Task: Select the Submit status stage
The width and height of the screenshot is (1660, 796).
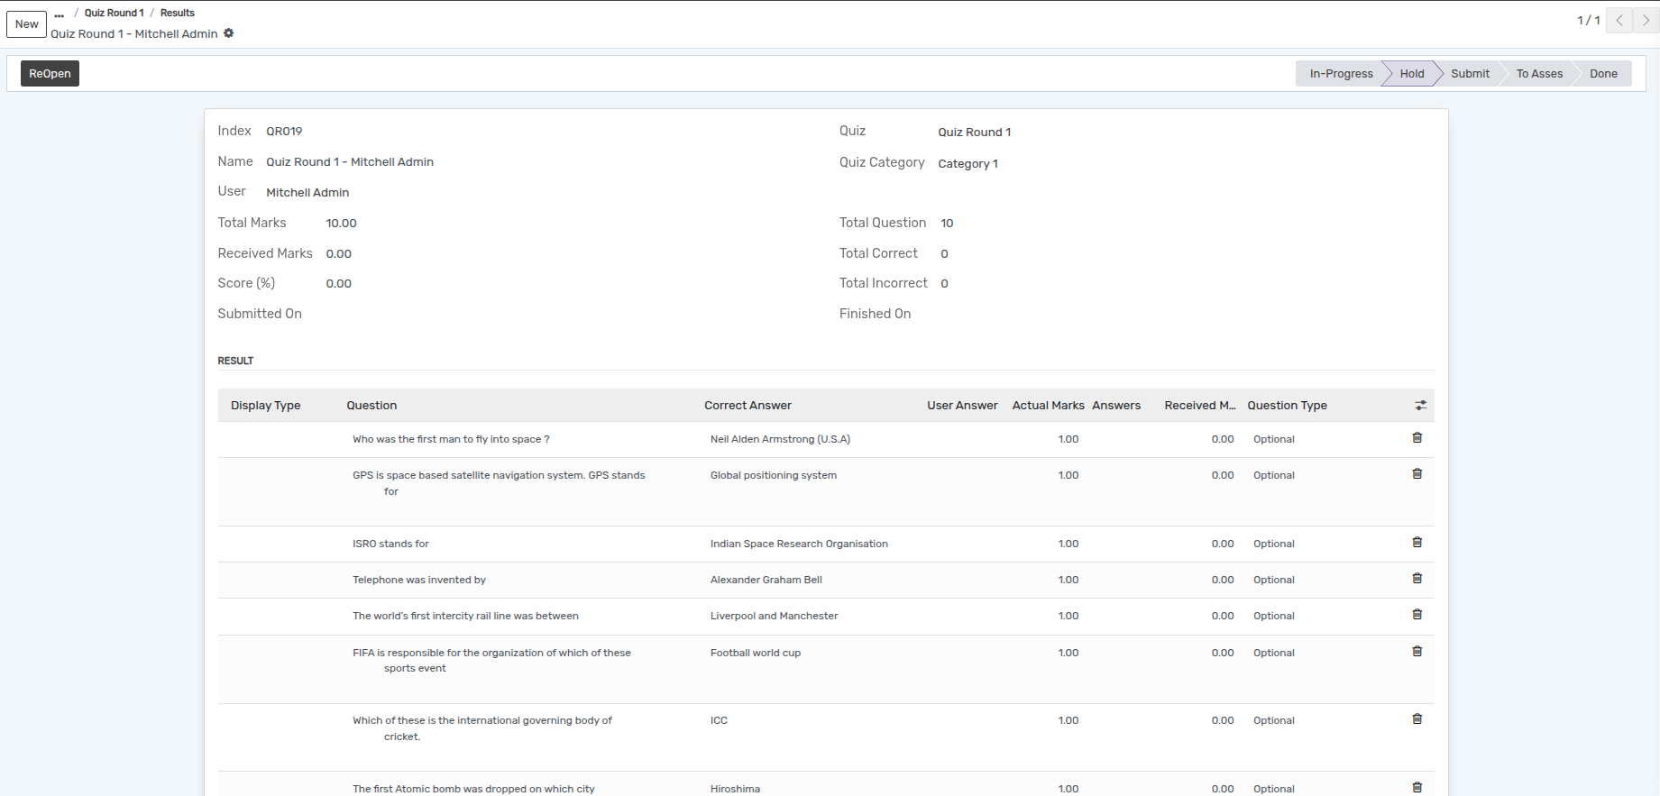Action: coord(1470,74)
